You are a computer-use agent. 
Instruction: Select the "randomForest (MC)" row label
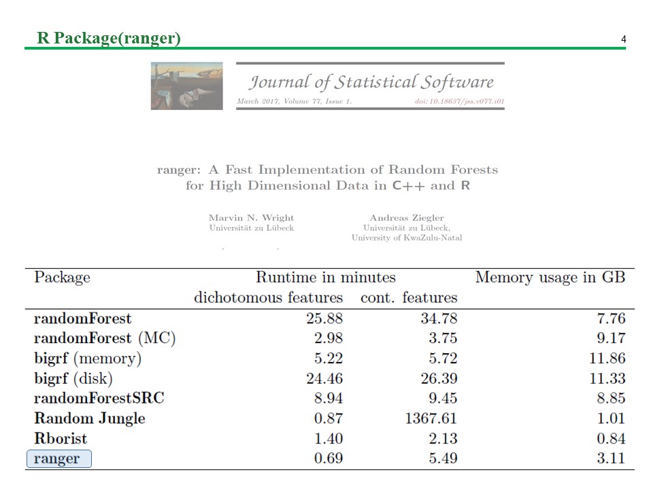click(x=105, y=338)
